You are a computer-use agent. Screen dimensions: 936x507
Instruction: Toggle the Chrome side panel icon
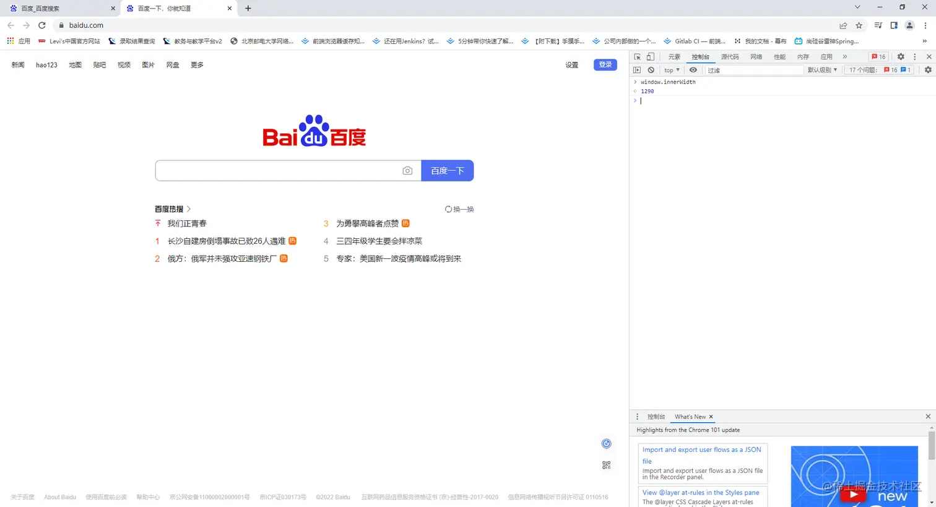tap(894, 25)
